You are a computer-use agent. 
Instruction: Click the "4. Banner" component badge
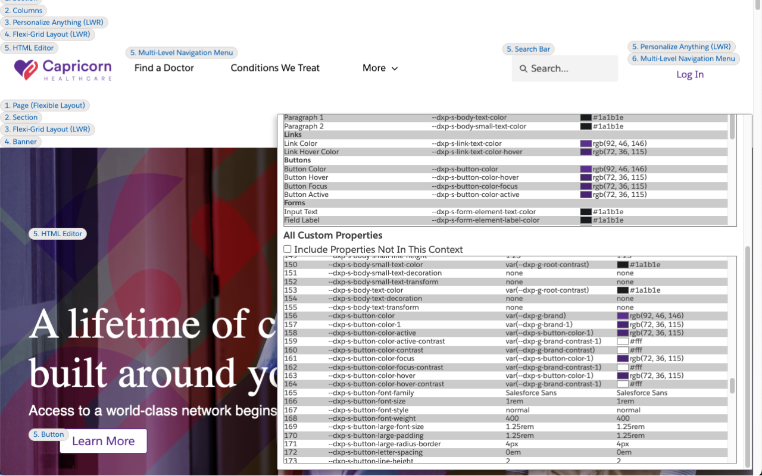point(21,141)
